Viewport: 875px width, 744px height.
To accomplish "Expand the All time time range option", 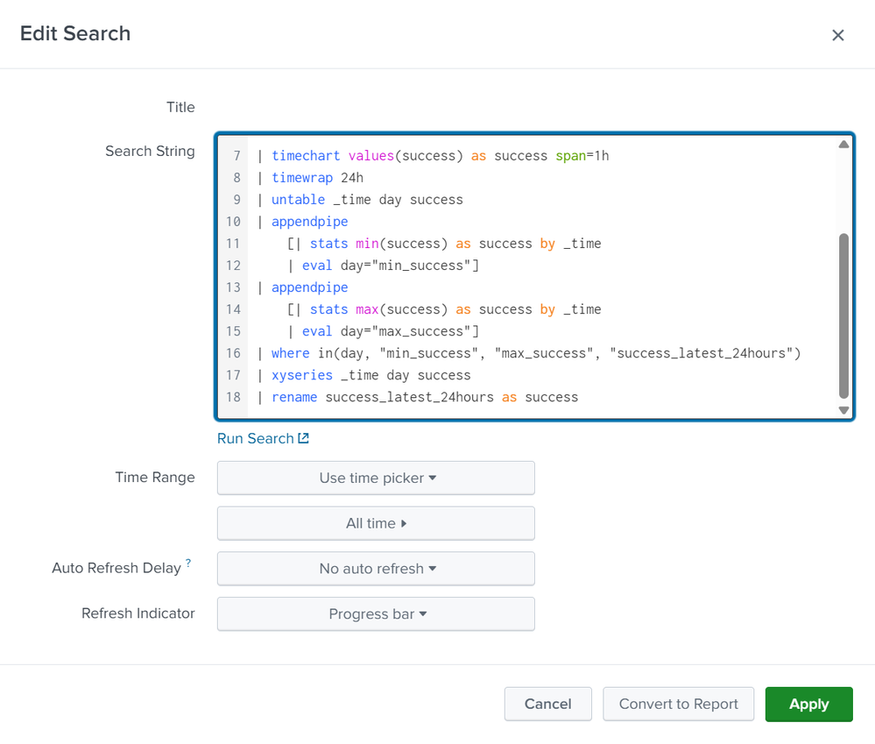I will point(375,523).
